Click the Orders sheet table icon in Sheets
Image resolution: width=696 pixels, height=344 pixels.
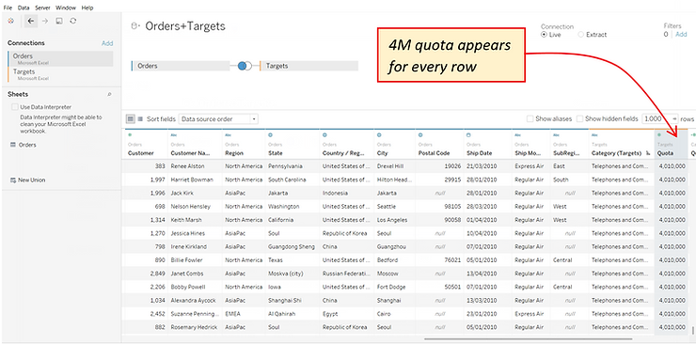coord(13,145)
